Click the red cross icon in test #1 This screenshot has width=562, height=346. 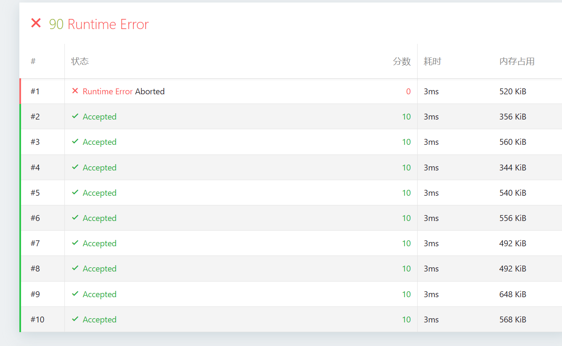(75, 91)
